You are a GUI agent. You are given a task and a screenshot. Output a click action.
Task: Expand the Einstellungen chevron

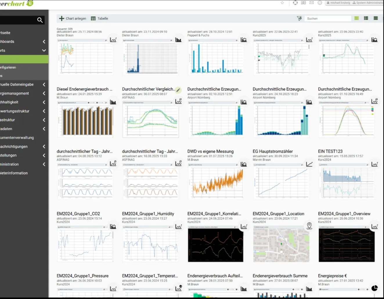(44, 155)
